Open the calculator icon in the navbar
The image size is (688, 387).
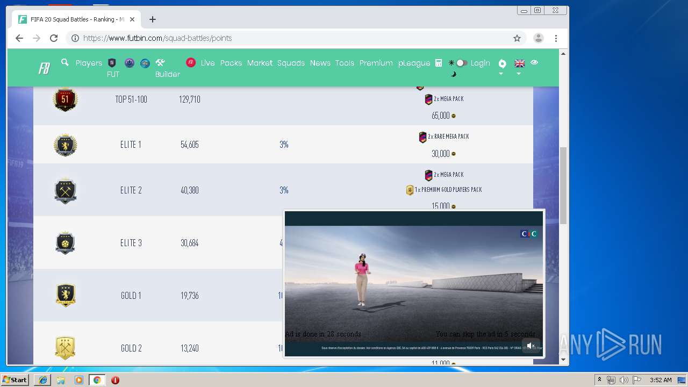(x=439, y=63)
